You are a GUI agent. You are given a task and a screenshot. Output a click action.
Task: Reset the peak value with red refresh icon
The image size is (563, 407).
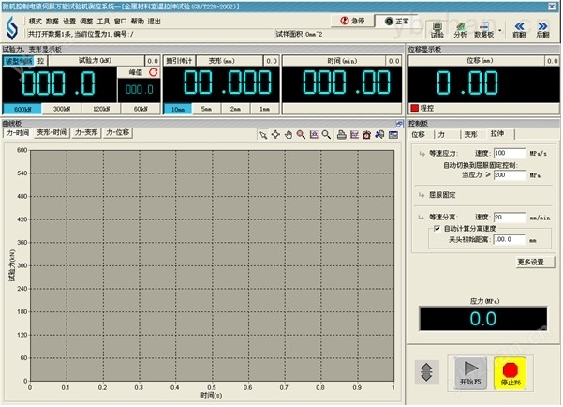pyautogui.click(x=152, y=71)
